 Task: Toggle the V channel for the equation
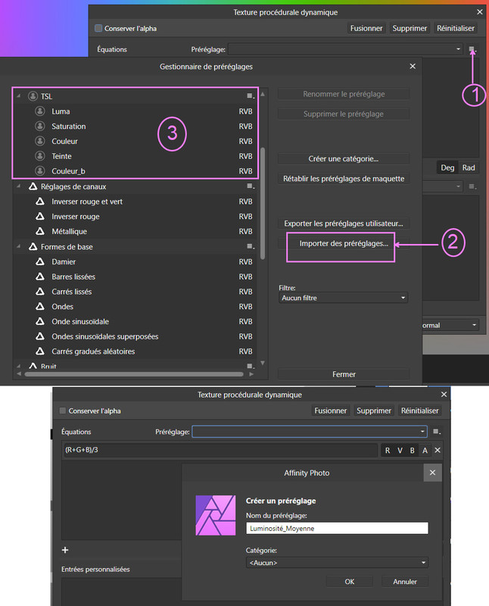coord(400,450)
